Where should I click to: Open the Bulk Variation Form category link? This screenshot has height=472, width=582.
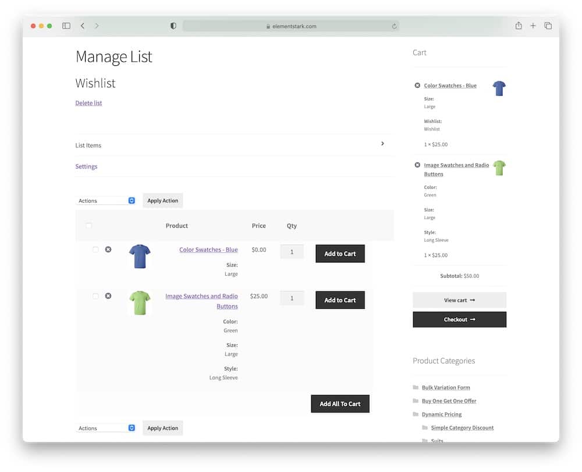point(446,388)
